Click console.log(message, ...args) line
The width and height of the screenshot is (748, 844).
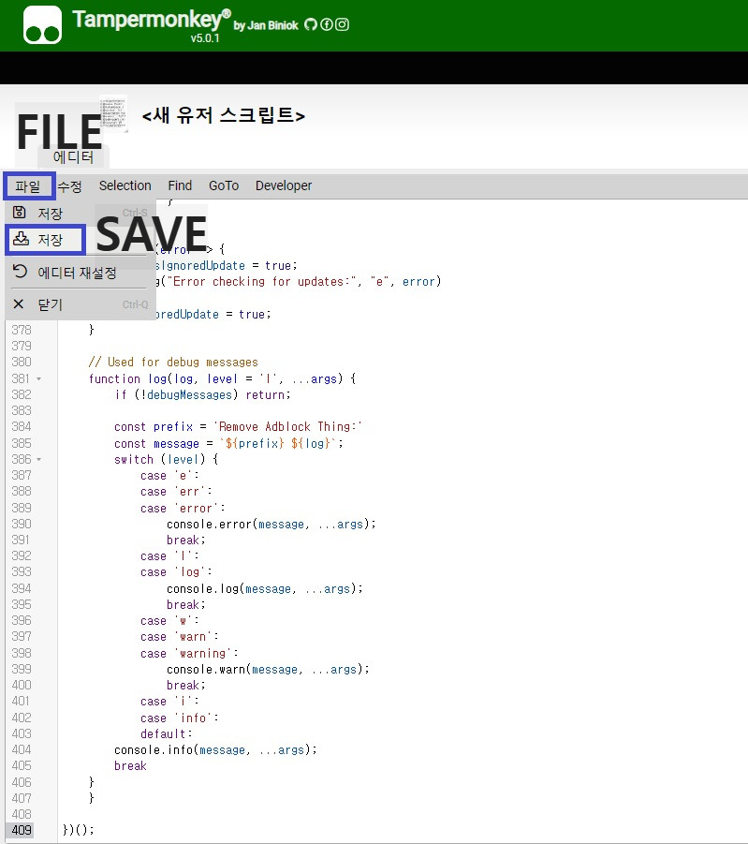[x=265, y=589]
